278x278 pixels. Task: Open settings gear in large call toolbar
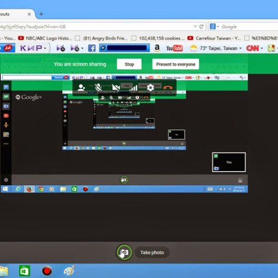(150, 87)
